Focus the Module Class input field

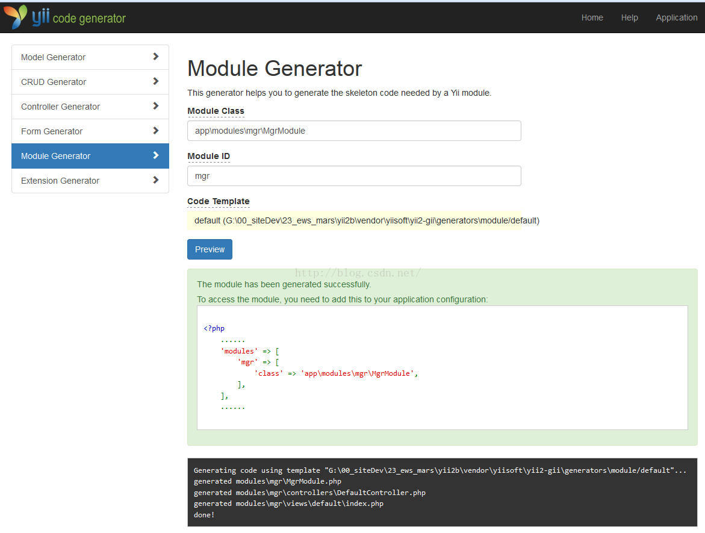pyautogui.click(x=354, y=131)
